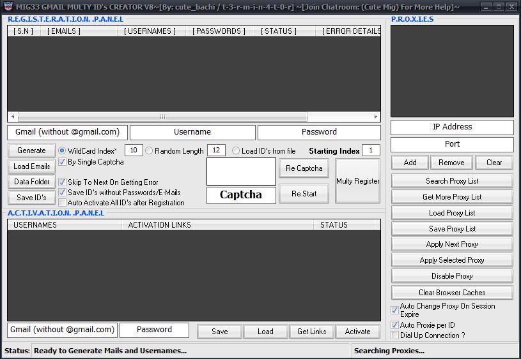Click the registration Gmail input field
The width and height of the screenshot is (521, 359).
(68, 132)
